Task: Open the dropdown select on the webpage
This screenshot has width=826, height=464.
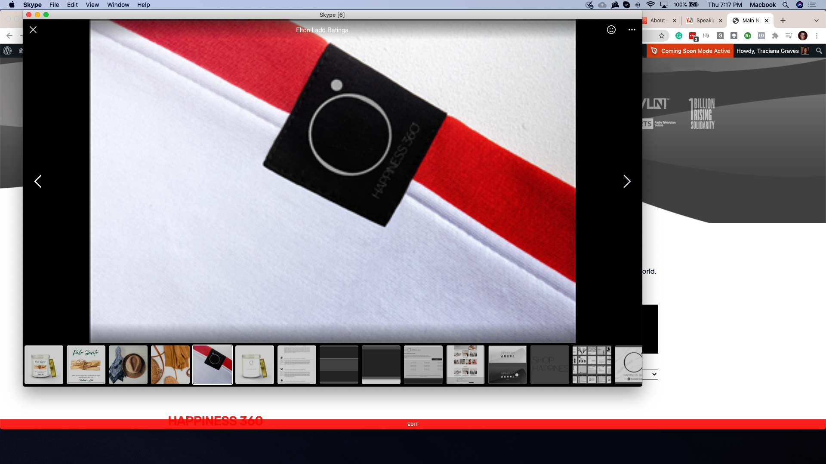Action: coord(650,374)
